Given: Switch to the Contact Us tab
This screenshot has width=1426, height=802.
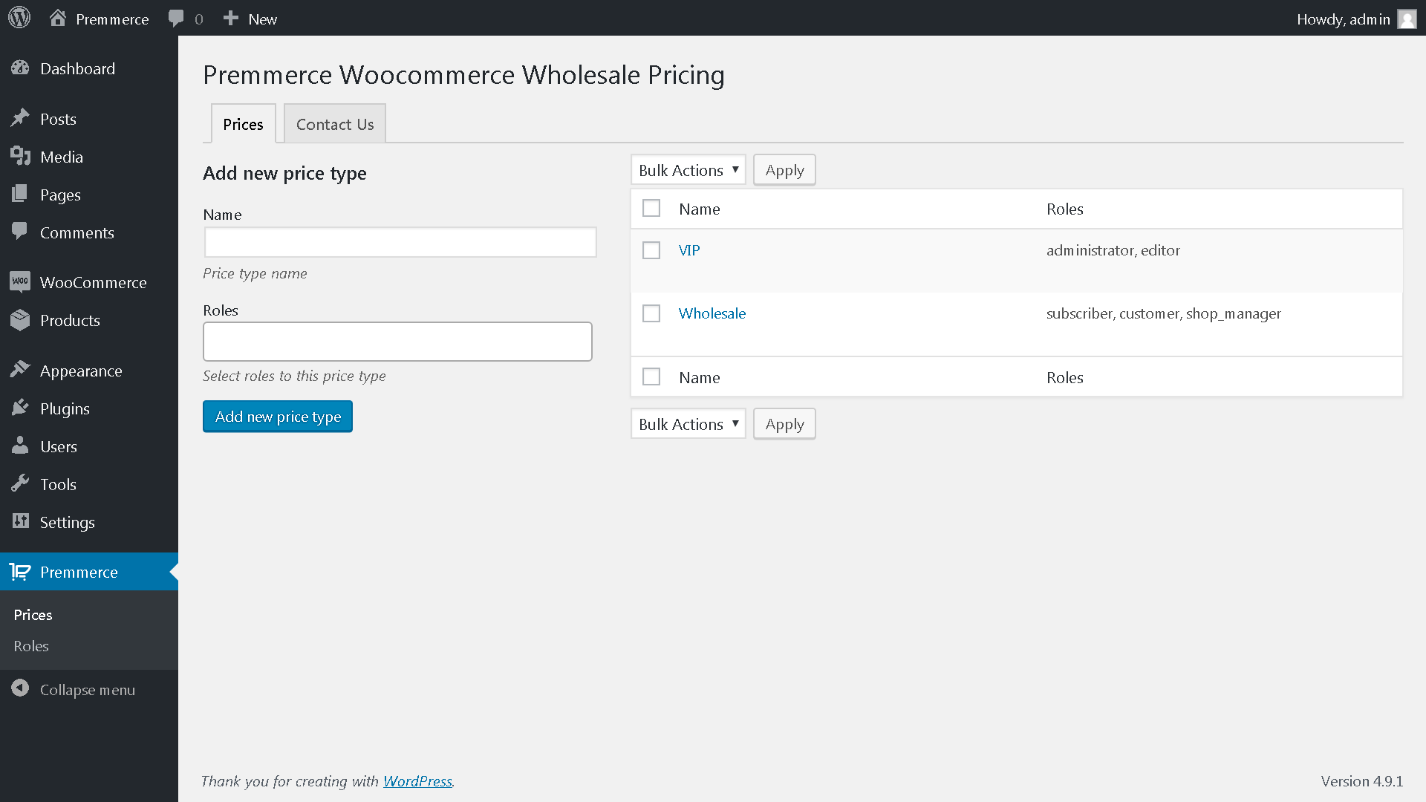Looking at the screenshot, I should (335, 124).
